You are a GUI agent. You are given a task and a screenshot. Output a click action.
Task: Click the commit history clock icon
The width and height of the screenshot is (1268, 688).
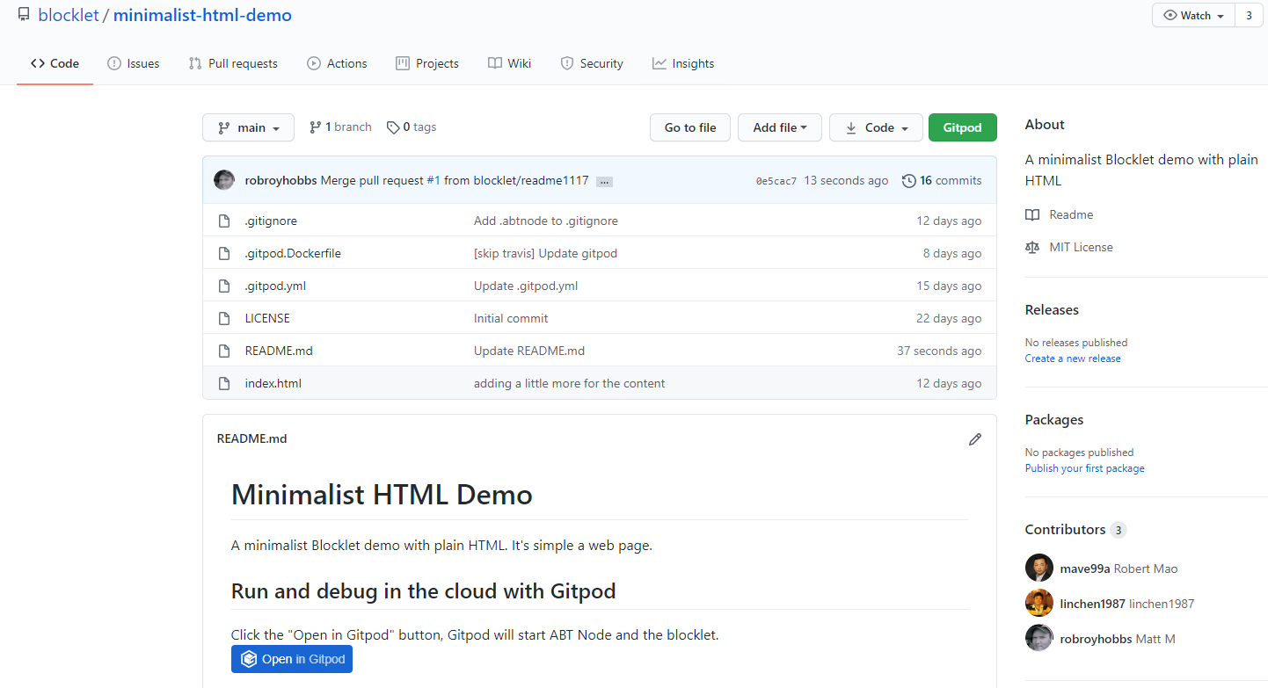[909, 181]
